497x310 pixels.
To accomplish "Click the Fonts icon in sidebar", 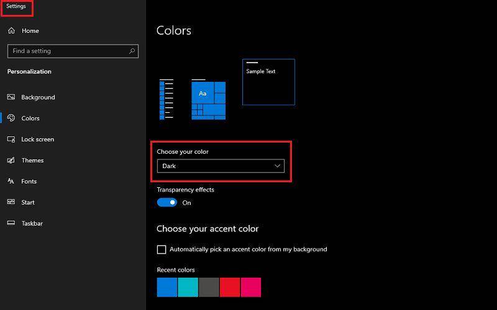I will (11, 181).
